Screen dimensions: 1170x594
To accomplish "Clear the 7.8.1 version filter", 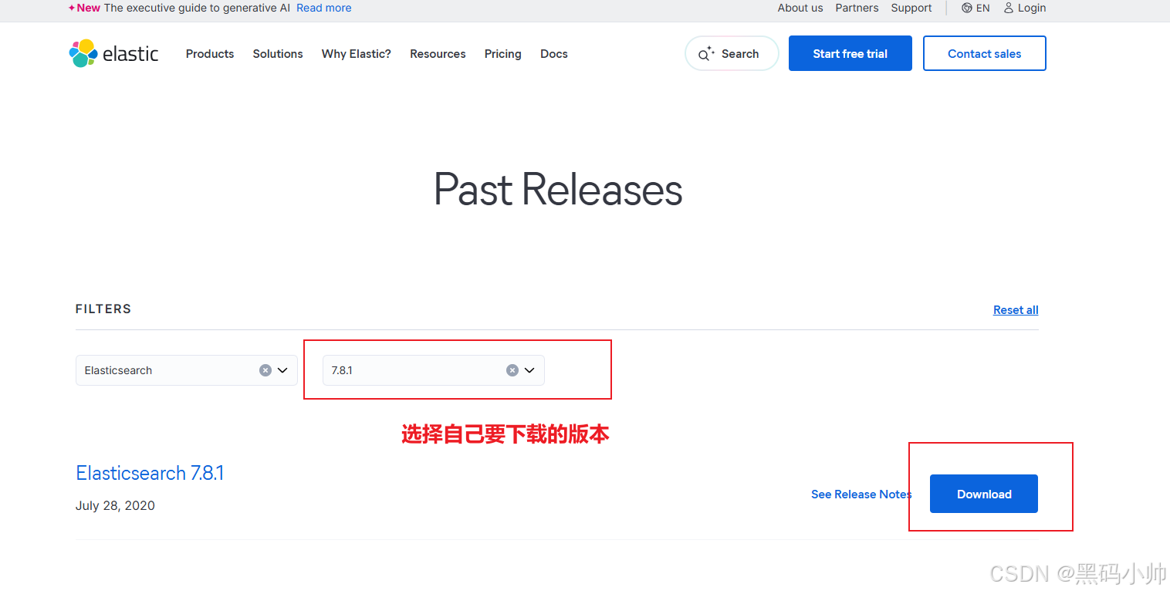I will point(512,370).
